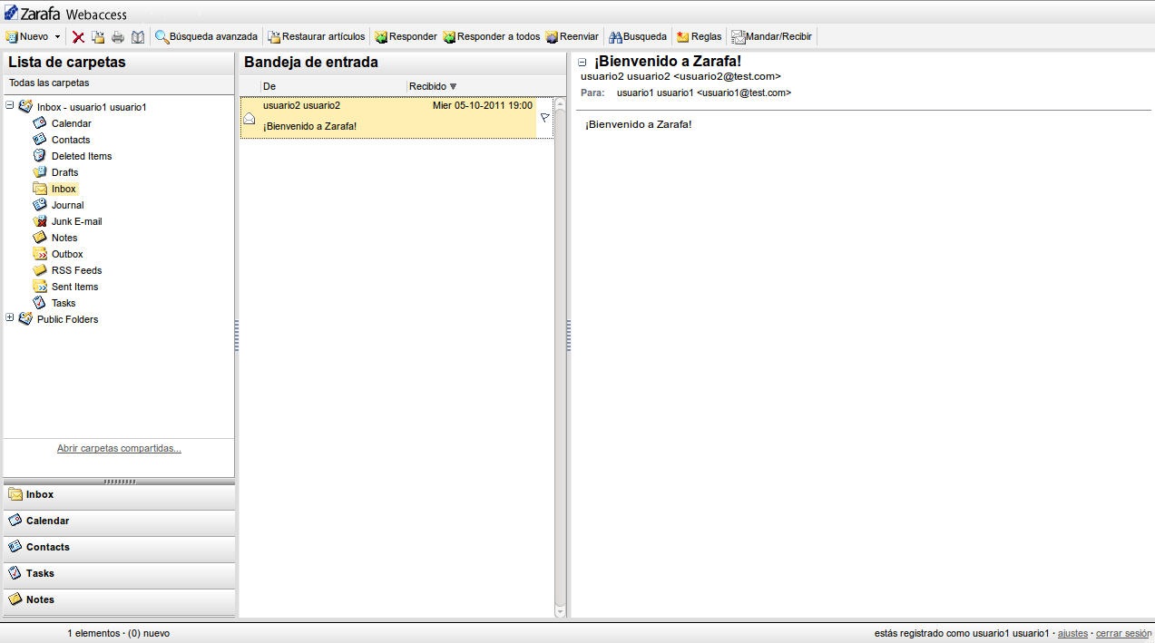Click splitter handle between list and preview

coord(568,336)
